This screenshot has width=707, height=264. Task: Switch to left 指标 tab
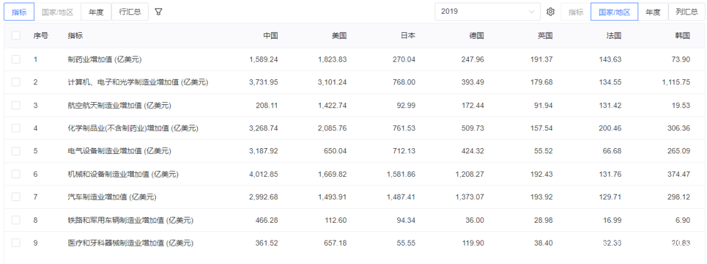[20, 12]
